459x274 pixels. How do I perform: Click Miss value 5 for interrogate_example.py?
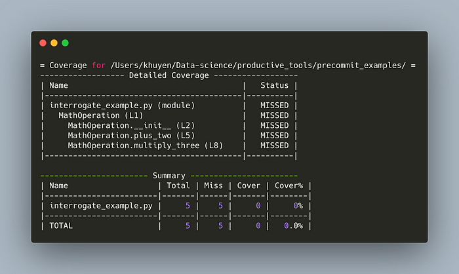[x=220, y=206]
